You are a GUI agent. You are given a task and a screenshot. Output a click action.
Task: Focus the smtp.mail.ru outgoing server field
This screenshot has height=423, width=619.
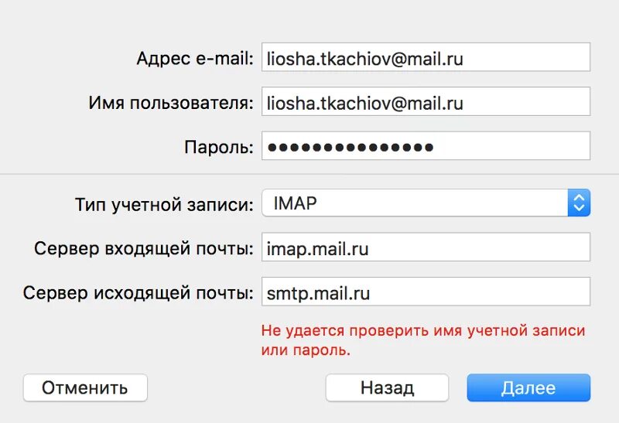426,292
